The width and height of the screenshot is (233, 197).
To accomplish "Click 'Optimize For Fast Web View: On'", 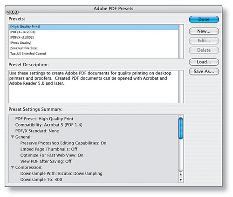I will [52, 155].
